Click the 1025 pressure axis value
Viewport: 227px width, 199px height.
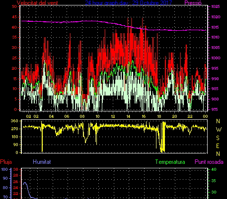pos(216,7)
